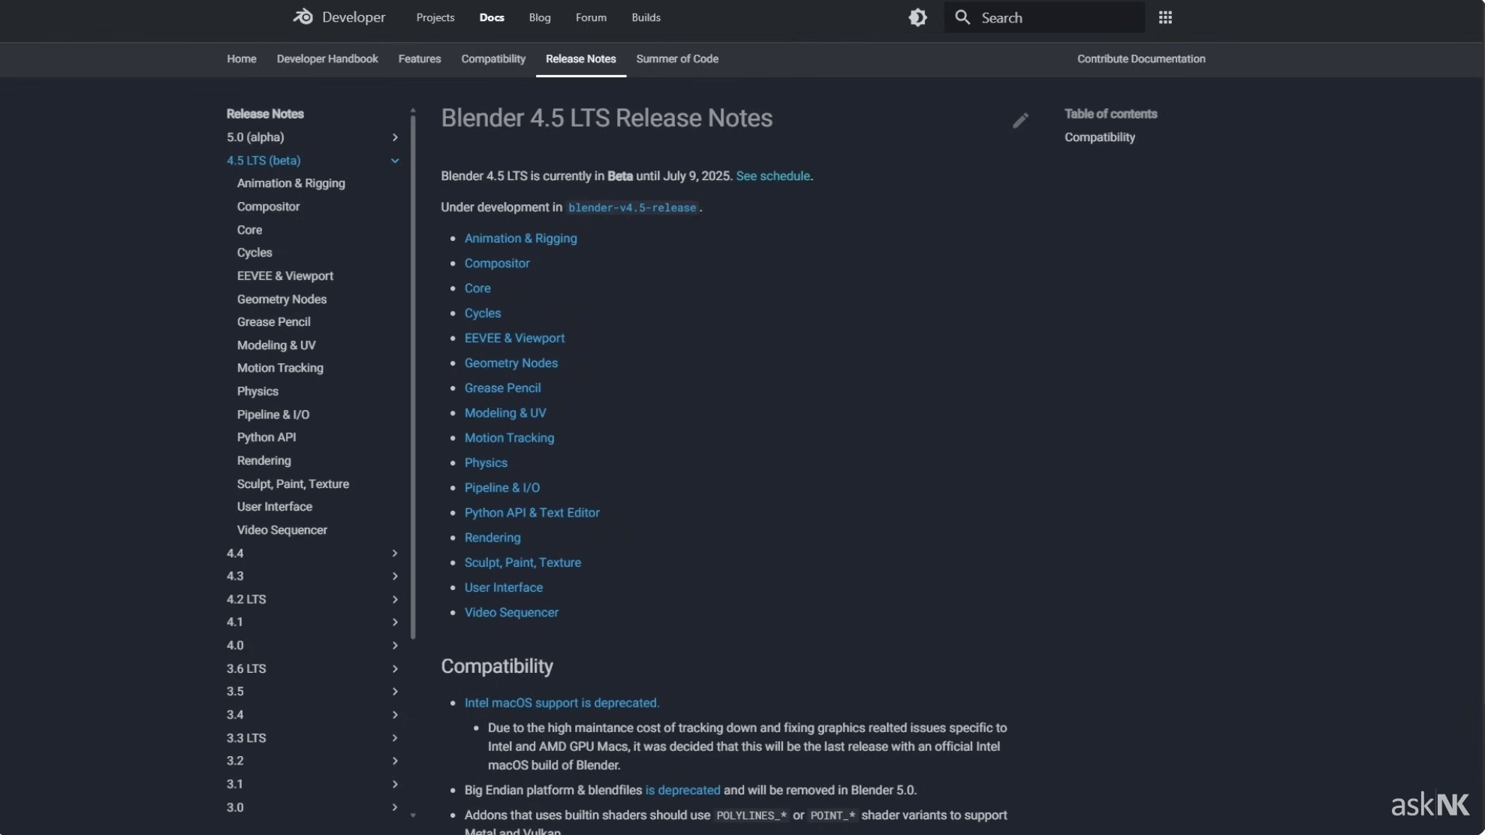Open Modeling & UV in sidebar
1485x835 pixels.
click(276, 345)
